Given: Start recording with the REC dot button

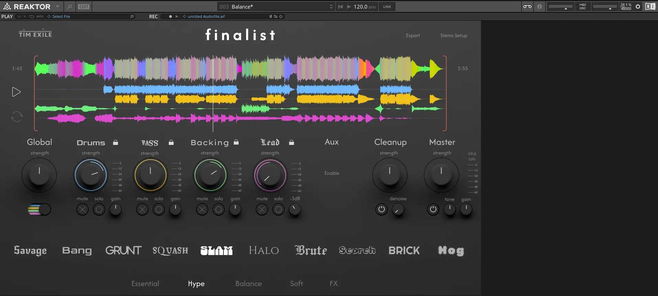Looking at the screenshot, I should (170, 16).
